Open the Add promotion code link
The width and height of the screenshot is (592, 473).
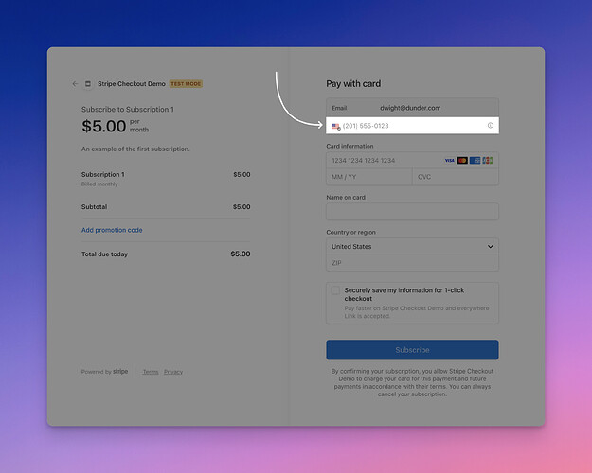[112, 230]
